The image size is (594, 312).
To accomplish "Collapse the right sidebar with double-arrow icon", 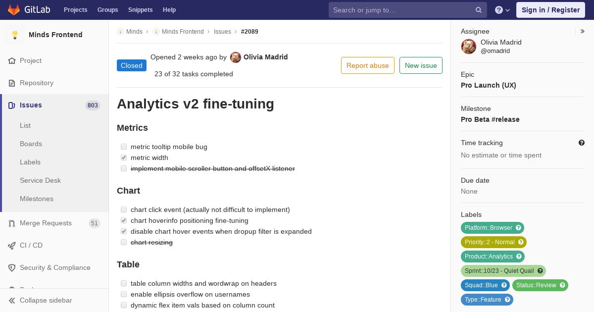I will [x=583, y=31].
